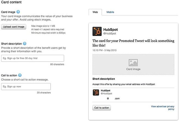Click the Call to action help icon

tap(20, 75)
